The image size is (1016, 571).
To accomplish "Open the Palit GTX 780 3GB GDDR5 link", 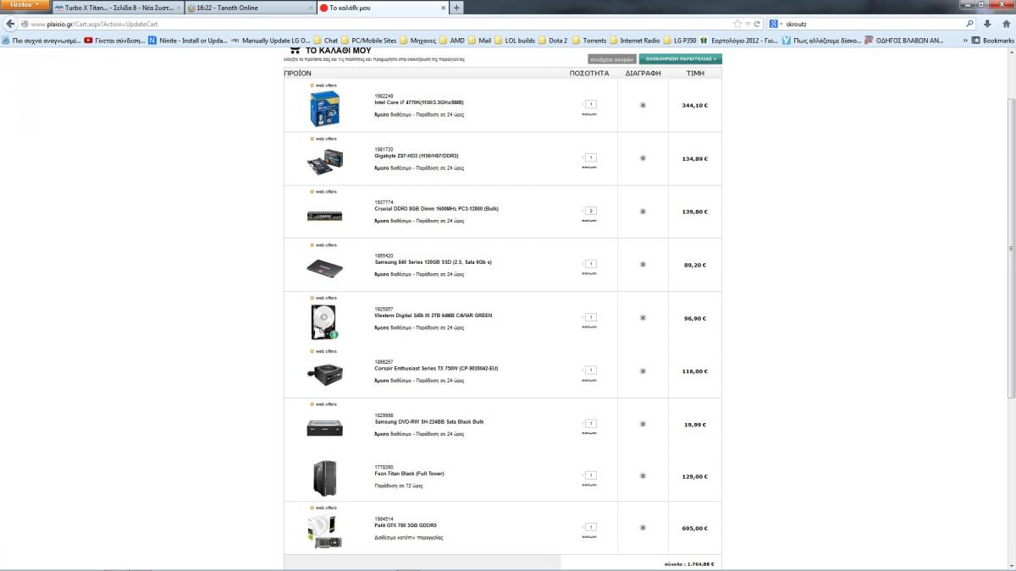I will pyautogui.click(x=406, y=525).
